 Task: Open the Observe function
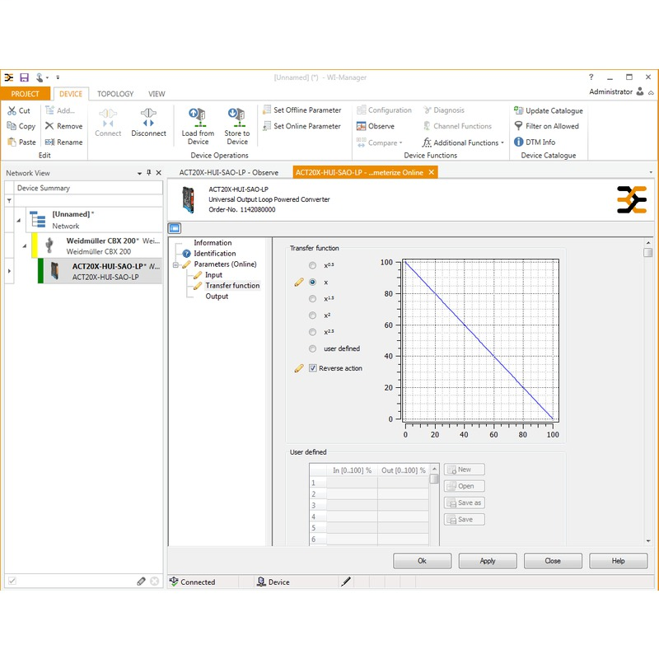pos(376,126)
